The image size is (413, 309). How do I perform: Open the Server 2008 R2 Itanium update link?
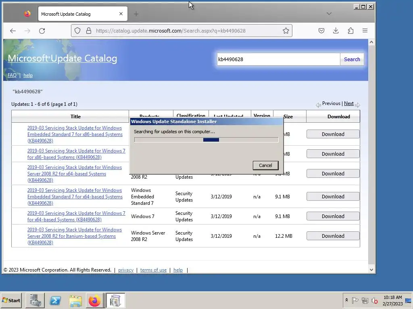pyautogui.click(x=75, y=236)
